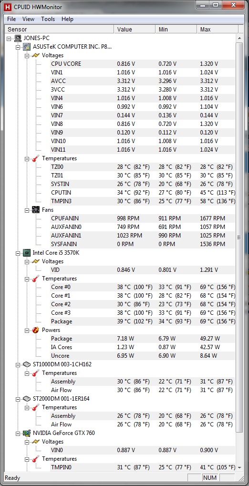Screen dimensions: 249x486
Task: Click the Powers flame icon
Action: (x=36, y=330)
